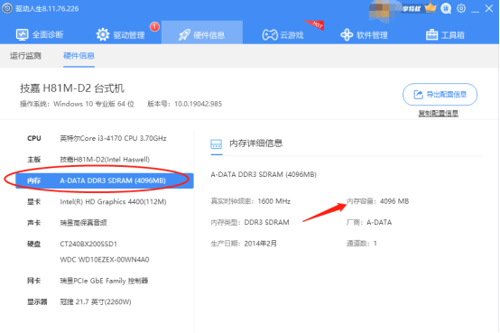Viewport: 500px width, 333px height.
Task: Select the 硬件信息 sub-tab
Action: (79, 56)
